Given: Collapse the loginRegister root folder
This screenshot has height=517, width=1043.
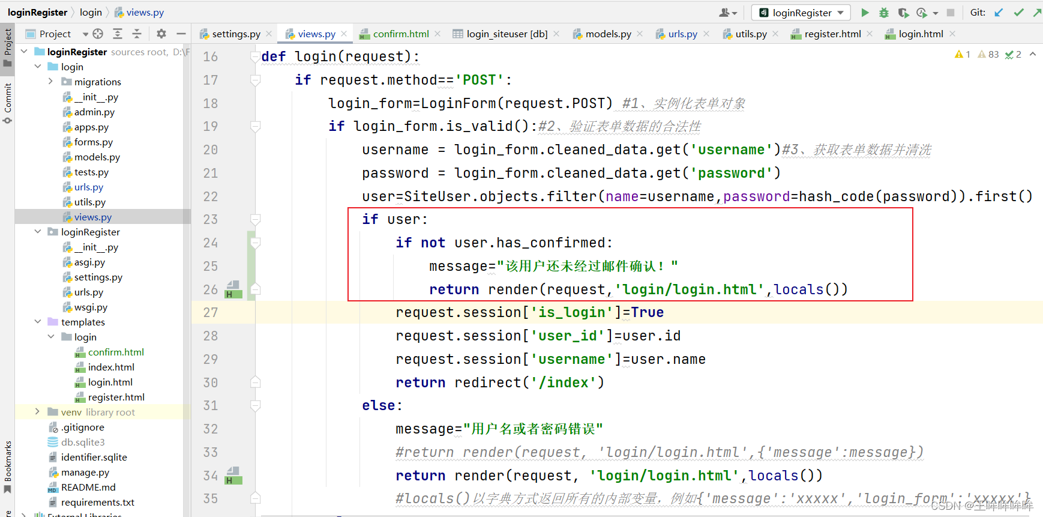Looking at the screenshot, I should [x=24, y=52].
